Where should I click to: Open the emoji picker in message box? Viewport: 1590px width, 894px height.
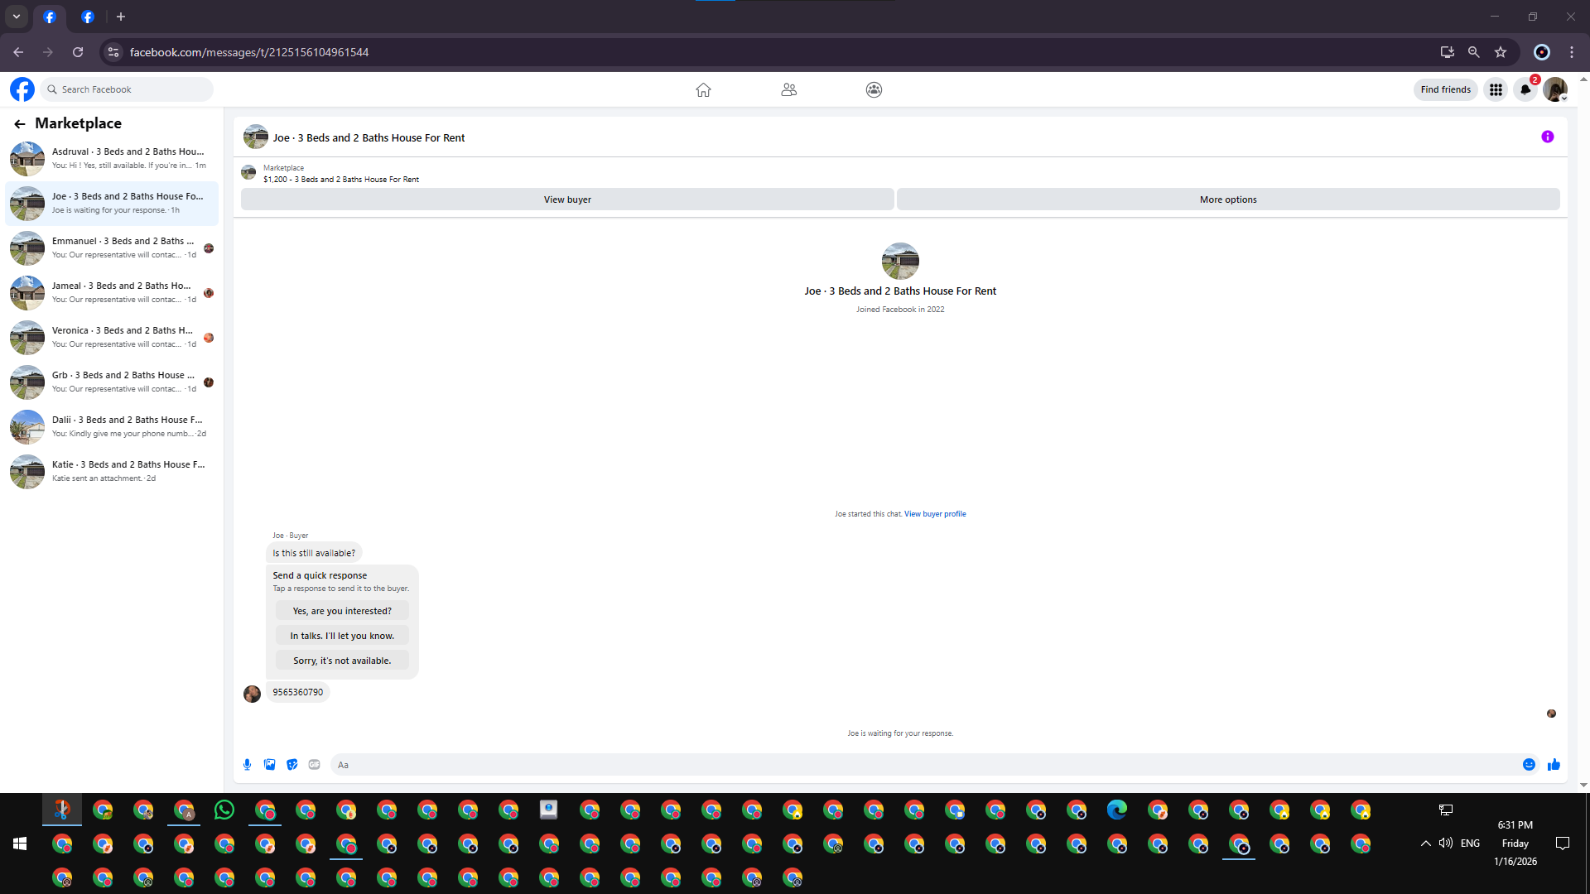(1529, 765)
